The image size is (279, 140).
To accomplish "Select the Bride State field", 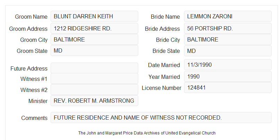I will [x=228, y=51].
